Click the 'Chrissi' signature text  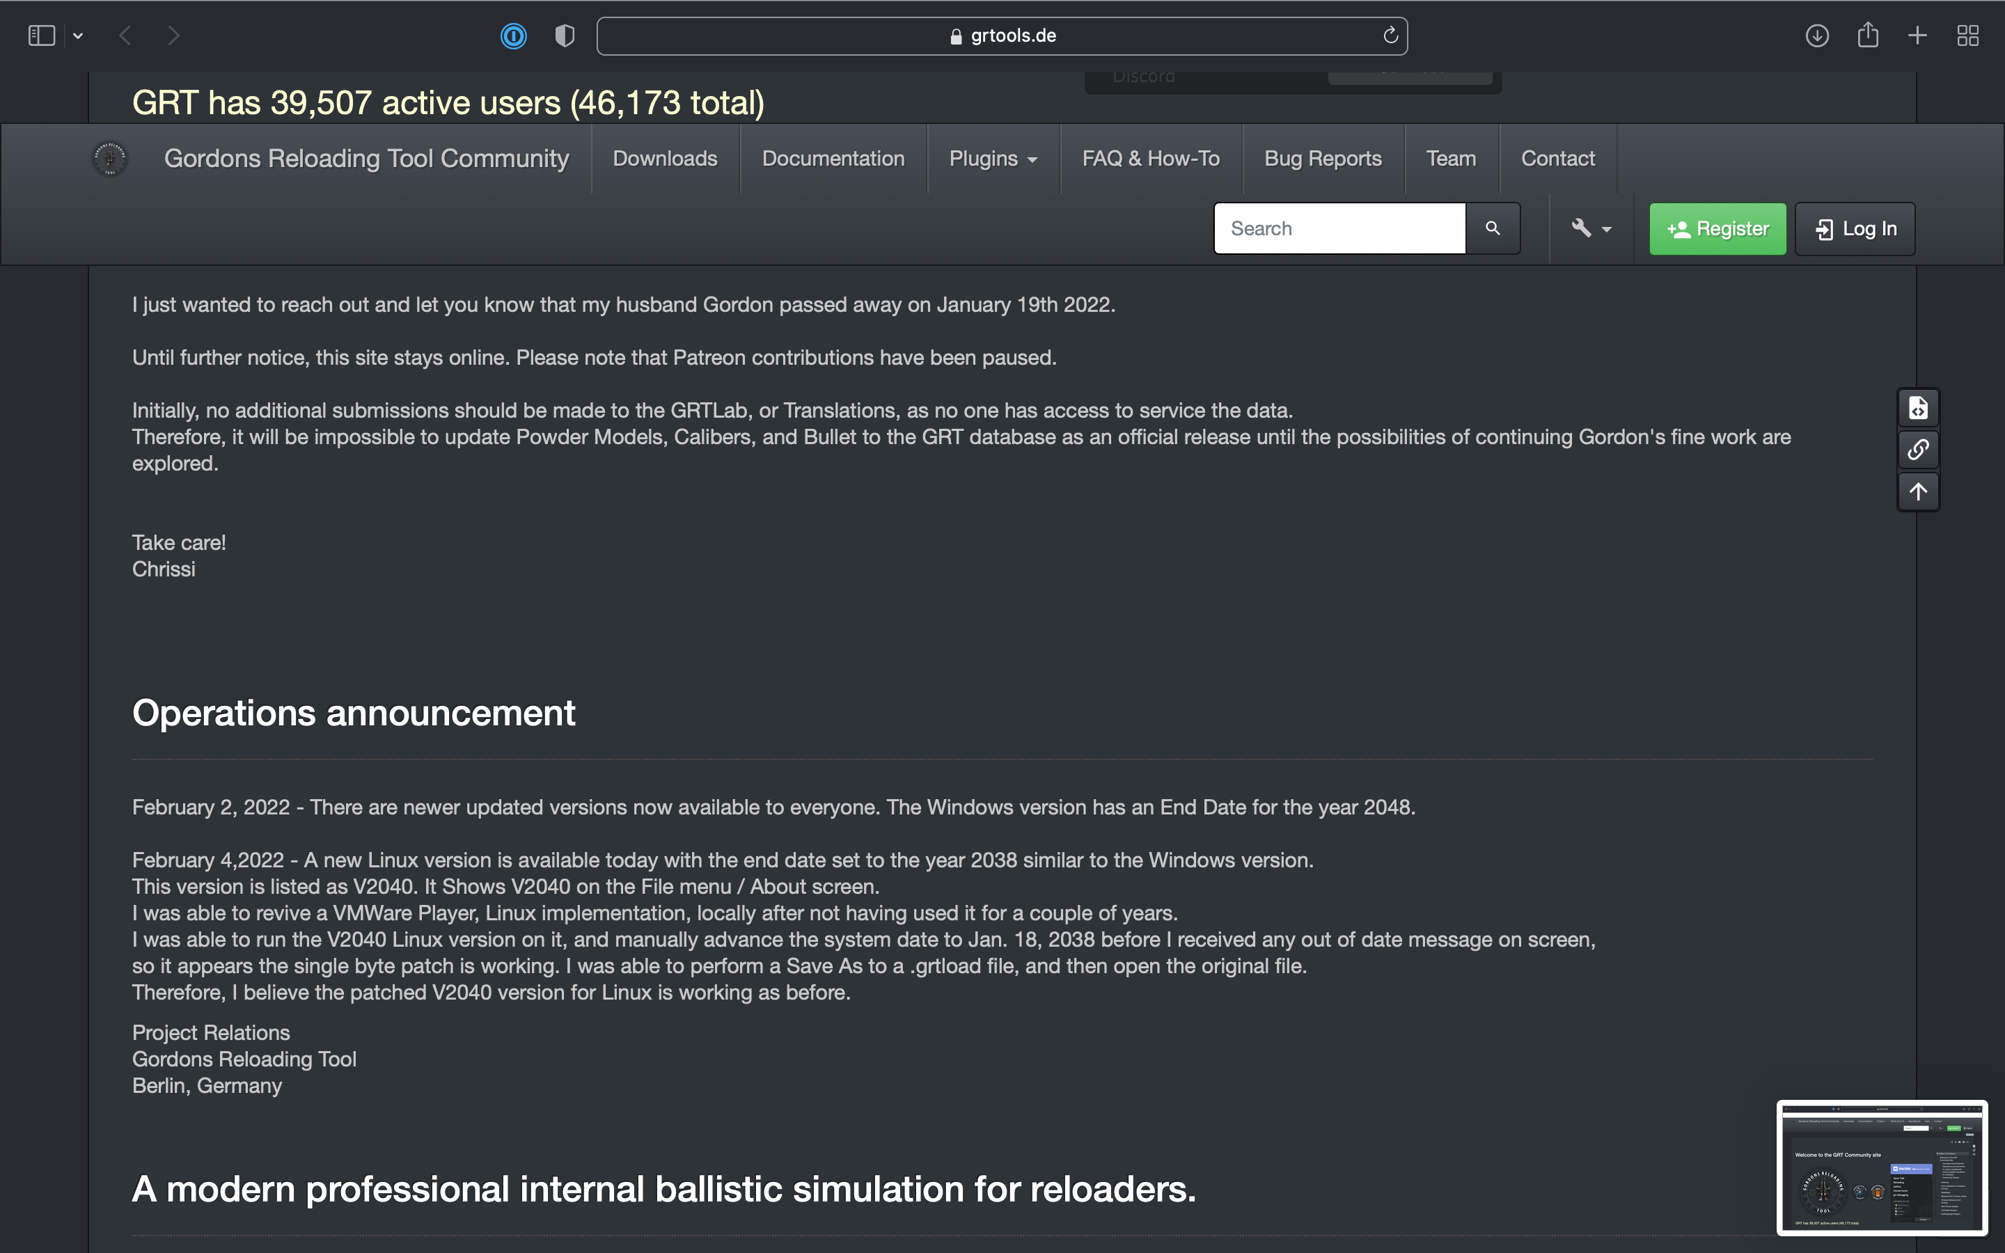pos(164,569)
